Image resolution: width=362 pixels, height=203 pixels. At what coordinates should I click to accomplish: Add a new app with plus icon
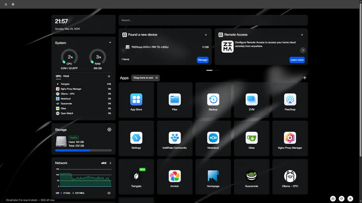305,78
